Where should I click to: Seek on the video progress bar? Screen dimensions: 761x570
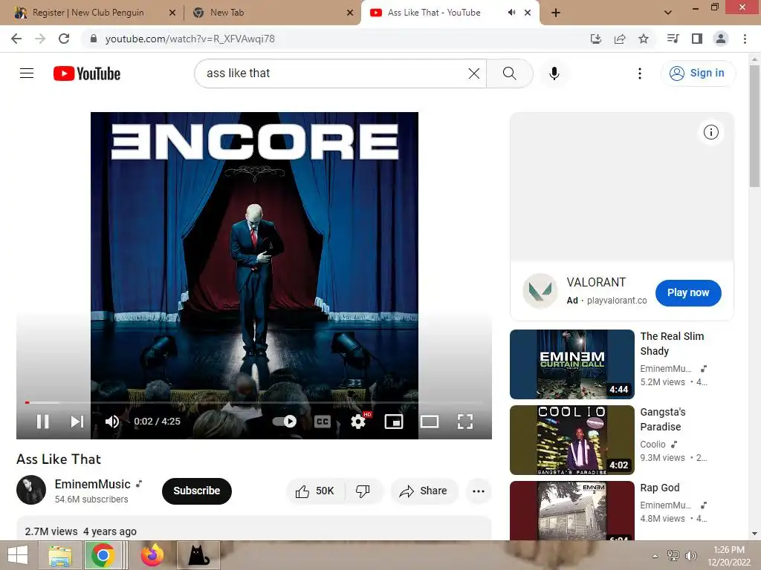[254, 402]
